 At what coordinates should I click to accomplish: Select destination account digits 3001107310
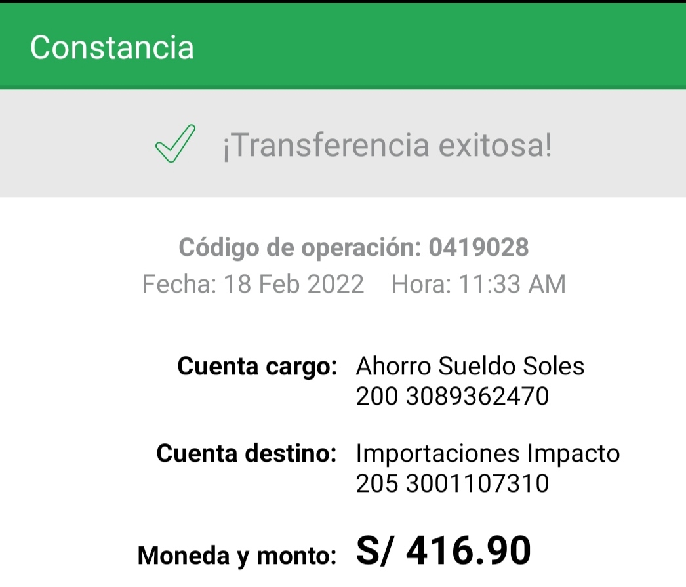coord(477,483)
